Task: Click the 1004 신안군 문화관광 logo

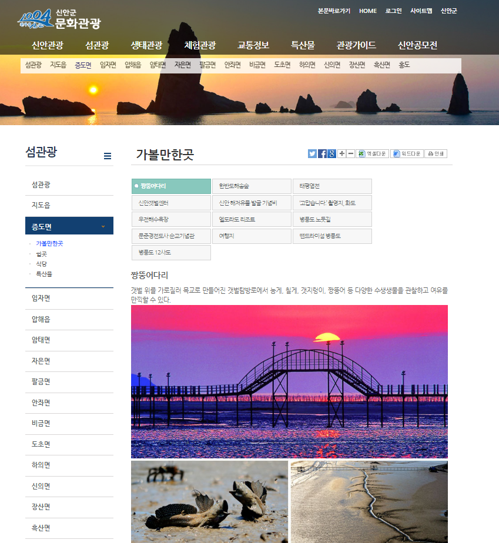Action: (59, 21)
